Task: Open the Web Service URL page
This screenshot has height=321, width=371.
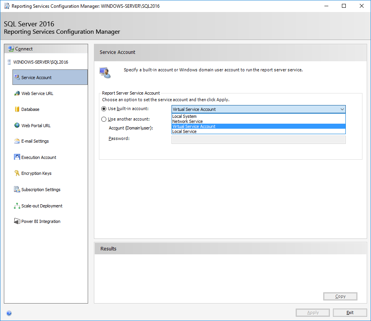Action: pos(37,93)
